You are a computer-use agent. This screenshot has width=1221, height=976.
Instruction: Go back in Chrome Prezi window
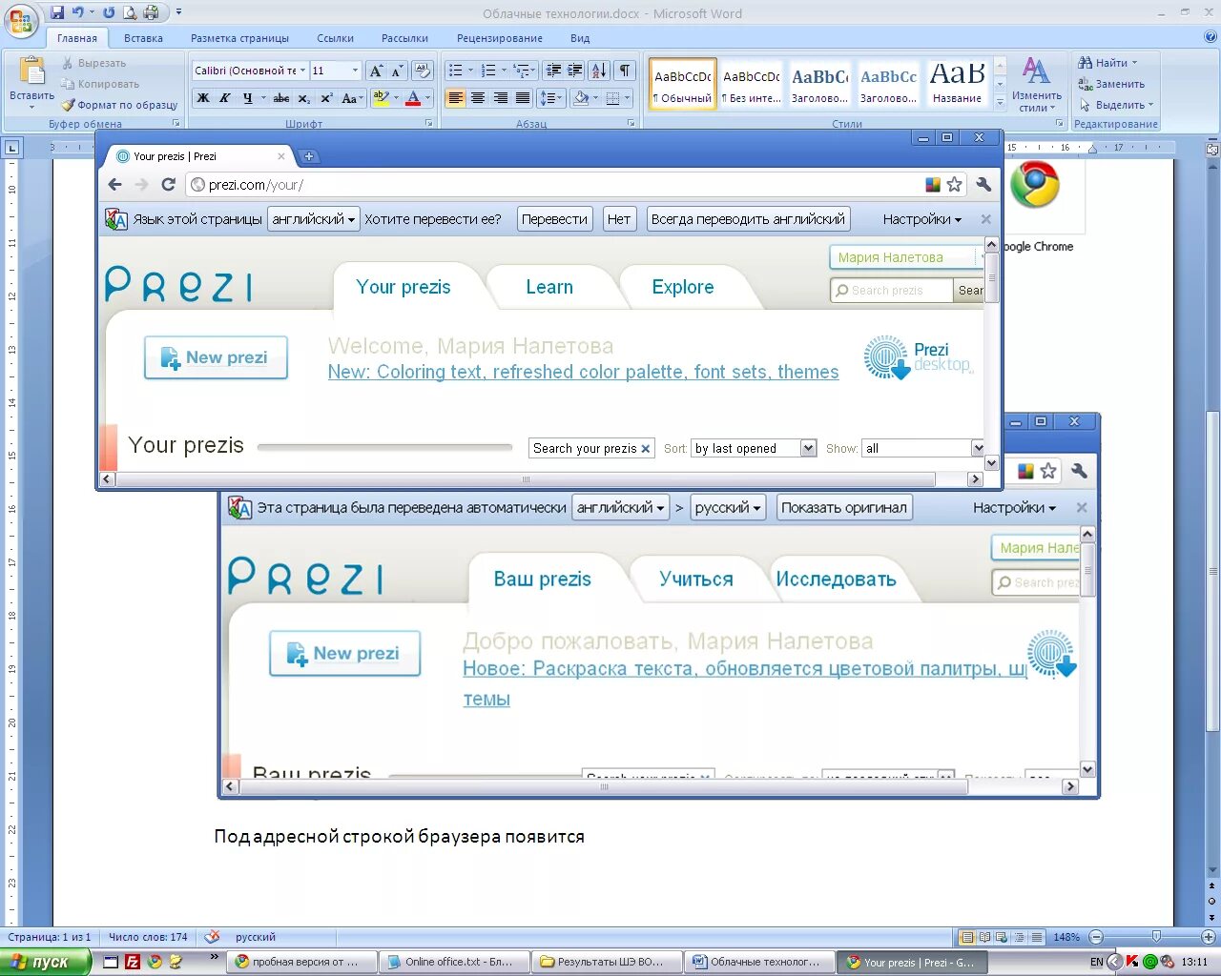(x=115, y=185)
